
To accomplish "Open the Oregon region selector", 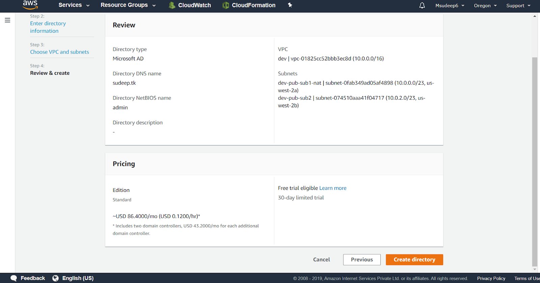I will 485,6.
